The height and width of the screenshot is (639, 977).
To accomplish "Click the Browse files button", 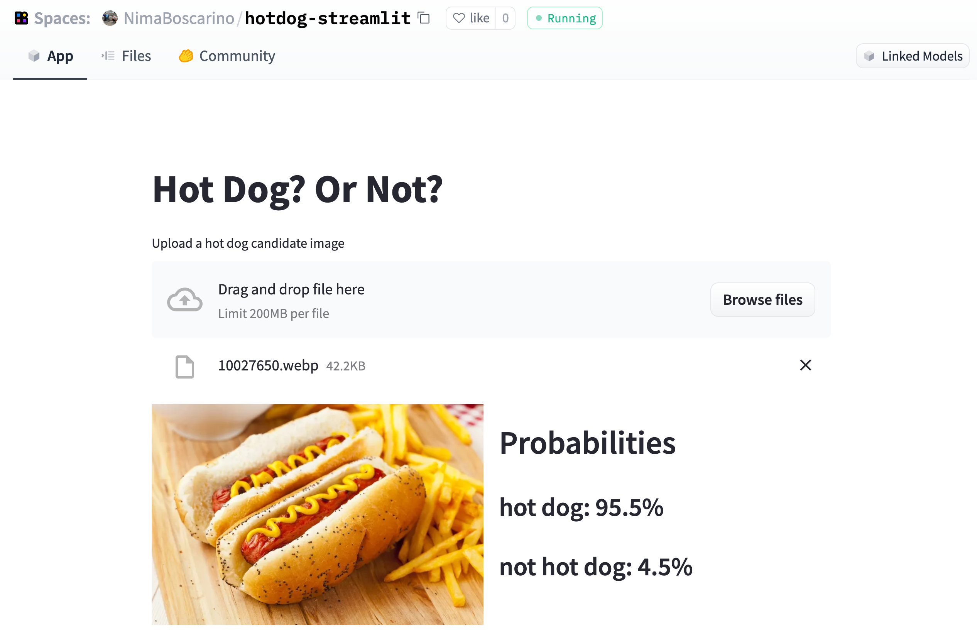I will tap(762, 299).
